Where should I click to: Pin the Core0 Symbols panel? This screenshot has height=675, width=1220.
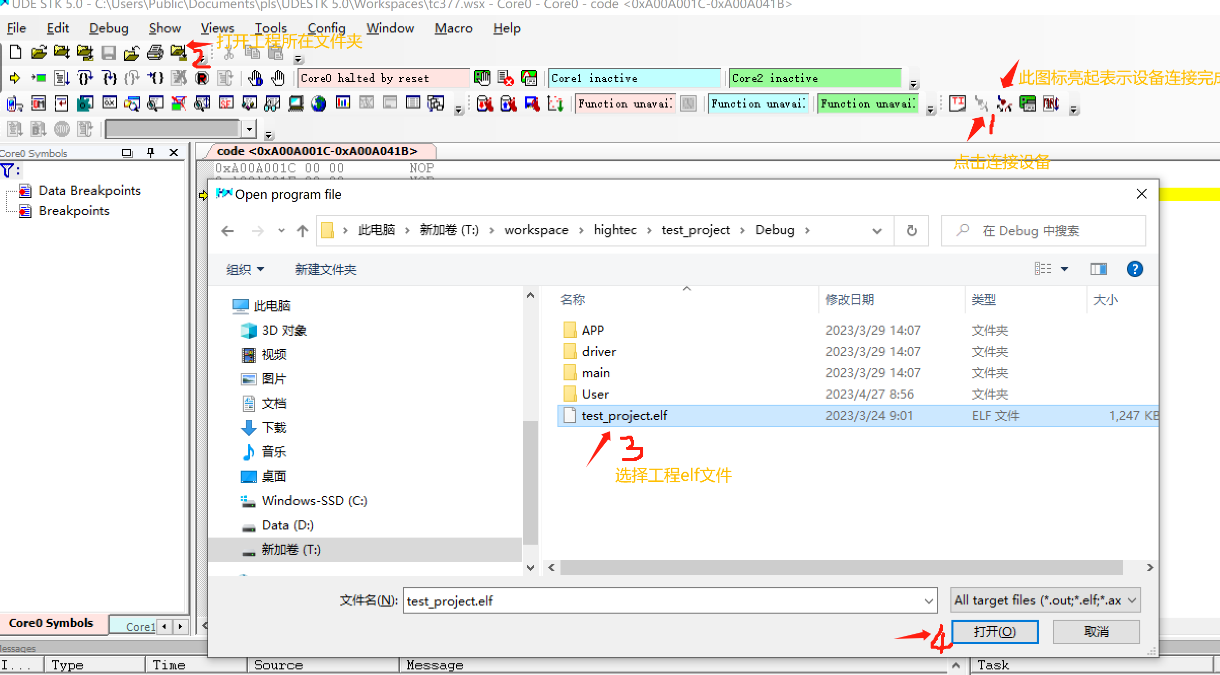(151, 153)
